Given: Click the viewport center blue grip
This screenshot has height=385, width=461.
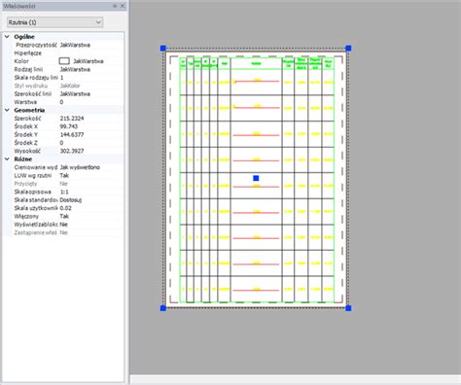Looking at the screenshot, I should 256,178.
